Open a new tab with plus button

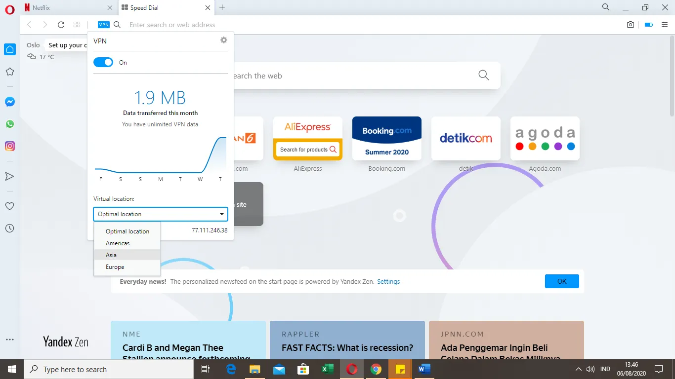pos(222,7)
